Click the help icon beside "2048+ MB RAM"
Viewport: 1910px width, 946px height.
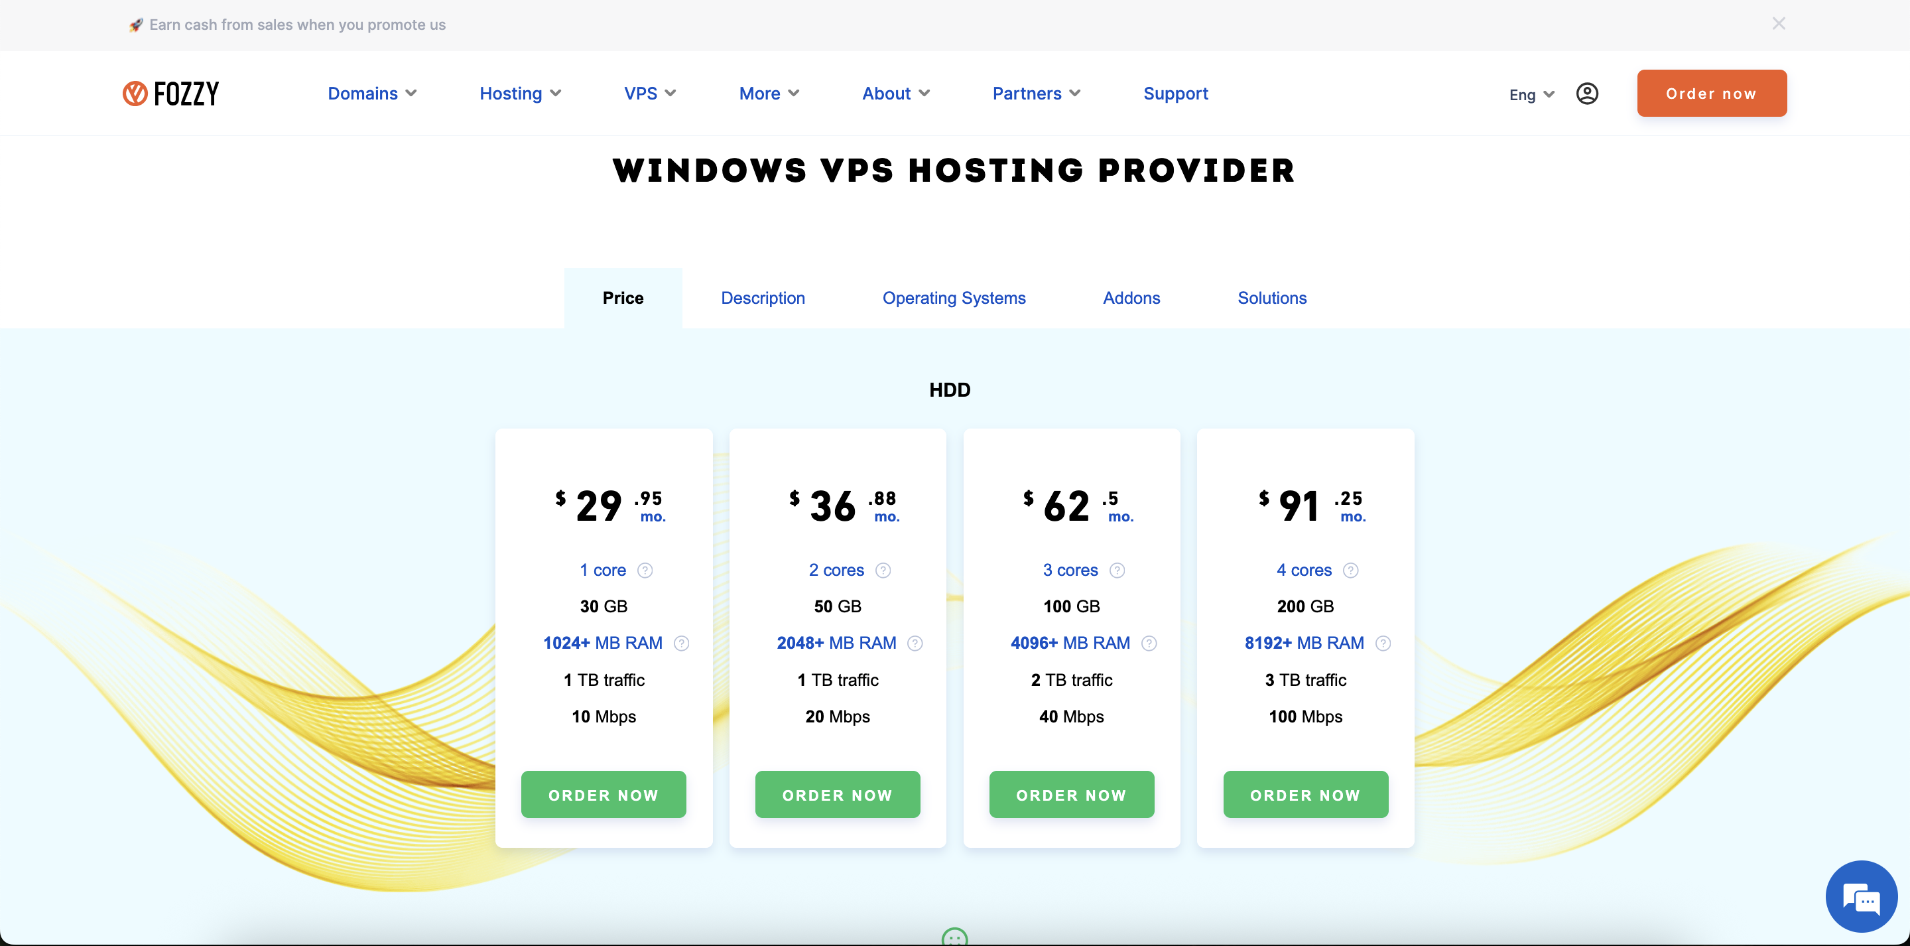point(915,643)
